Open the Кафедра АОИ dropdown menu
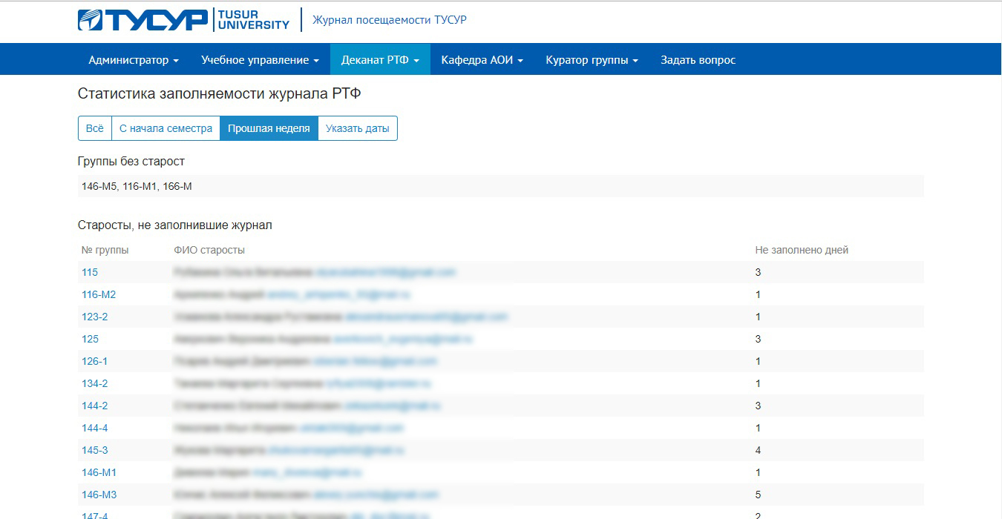The width and height of the screenshot is (1002, 519). pyautogui.click(x=482, y=60)
